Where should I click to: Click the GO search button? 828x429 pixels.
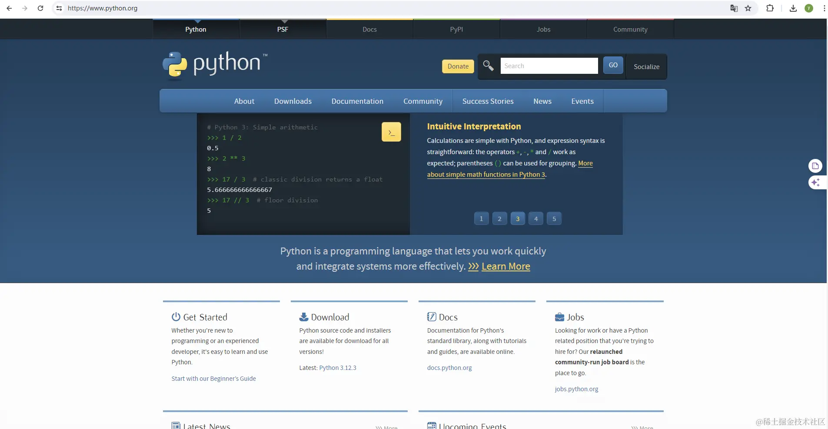(x=613, y=65)
